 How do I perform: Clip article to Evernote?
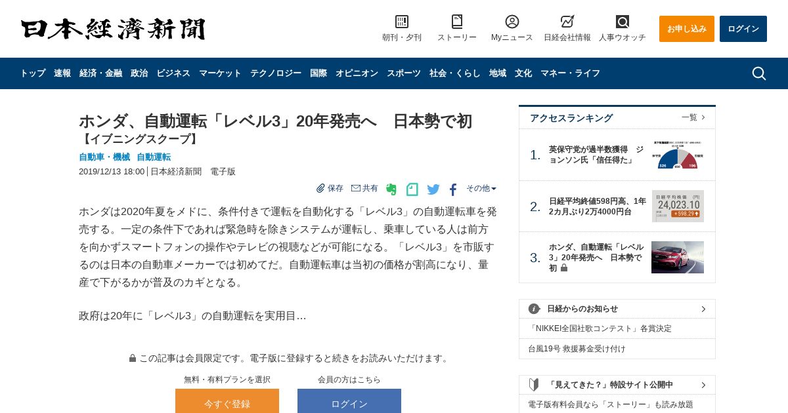[391, 189]
